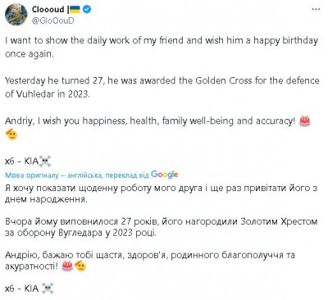Click the saluting emoji after акуратності
Image resolution: width=328 pixels, height=300 pixels.
pyautogui.click(x=80, y=266)
